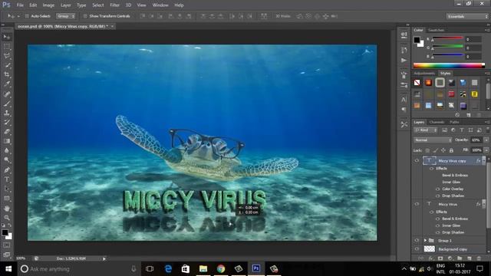
Task: Filter layers by pixel layers icon
Action: tap(444, 130)
